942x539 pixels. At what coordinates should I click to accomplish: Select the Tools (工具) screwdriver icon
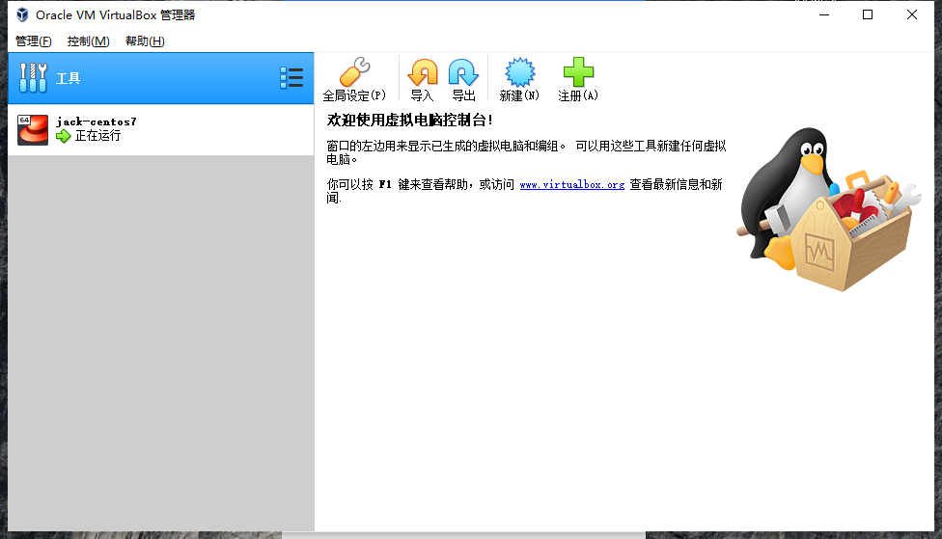pos(33,78)
